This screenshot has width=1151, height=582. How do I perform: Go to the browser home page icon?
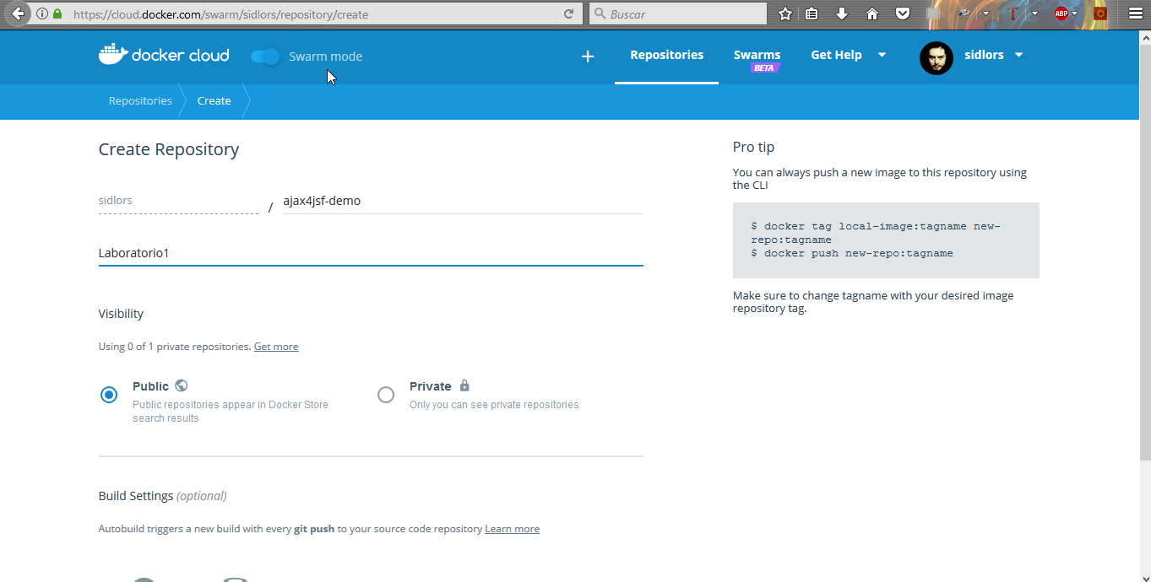[x=872, y=13]
